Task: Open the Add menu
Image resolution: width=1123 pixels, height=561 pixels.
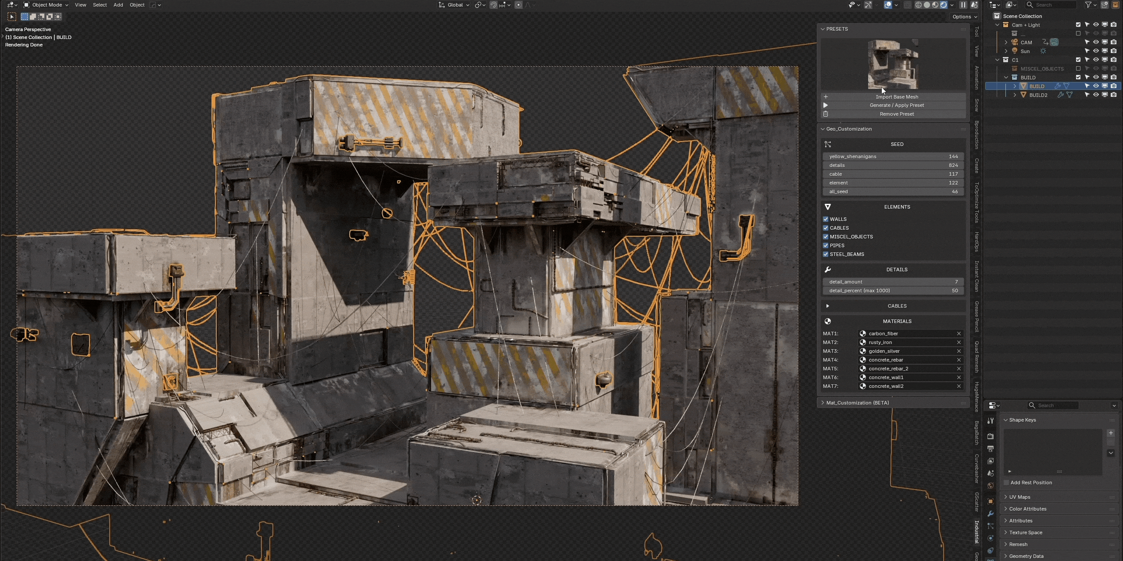Action: pos(118,5)
